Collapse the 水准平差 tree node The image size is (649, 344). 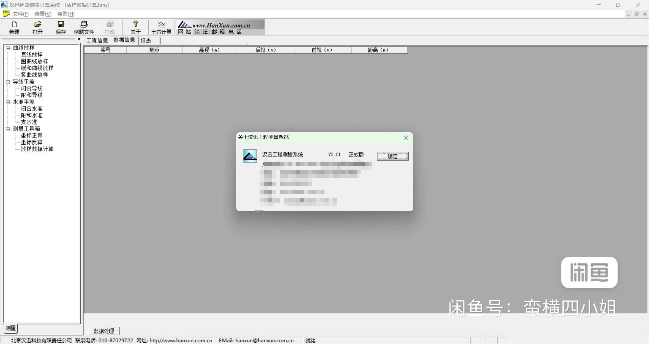(x=8, y=102)
